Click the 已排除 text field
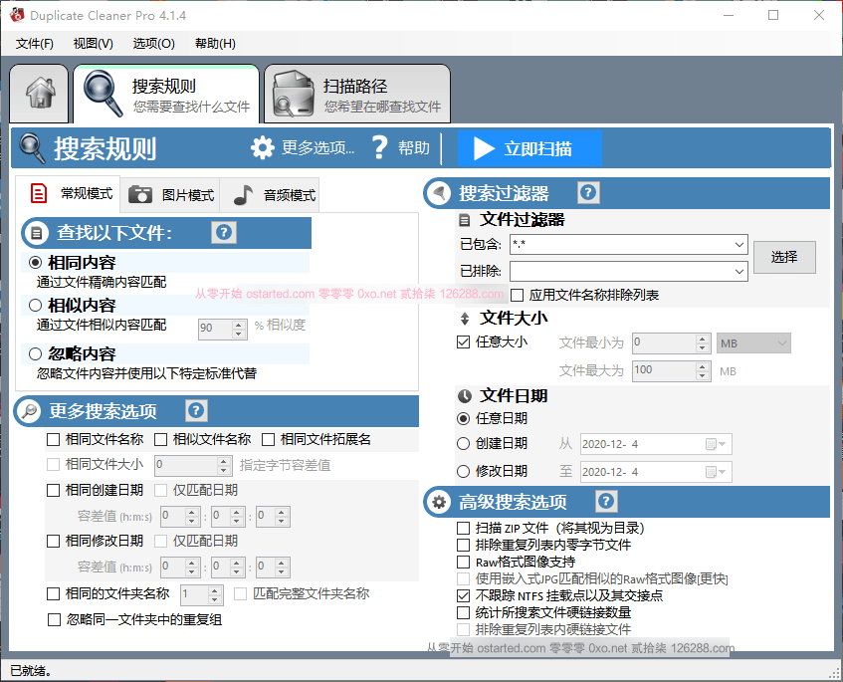843x682 pixels. (x=621, y=272)
